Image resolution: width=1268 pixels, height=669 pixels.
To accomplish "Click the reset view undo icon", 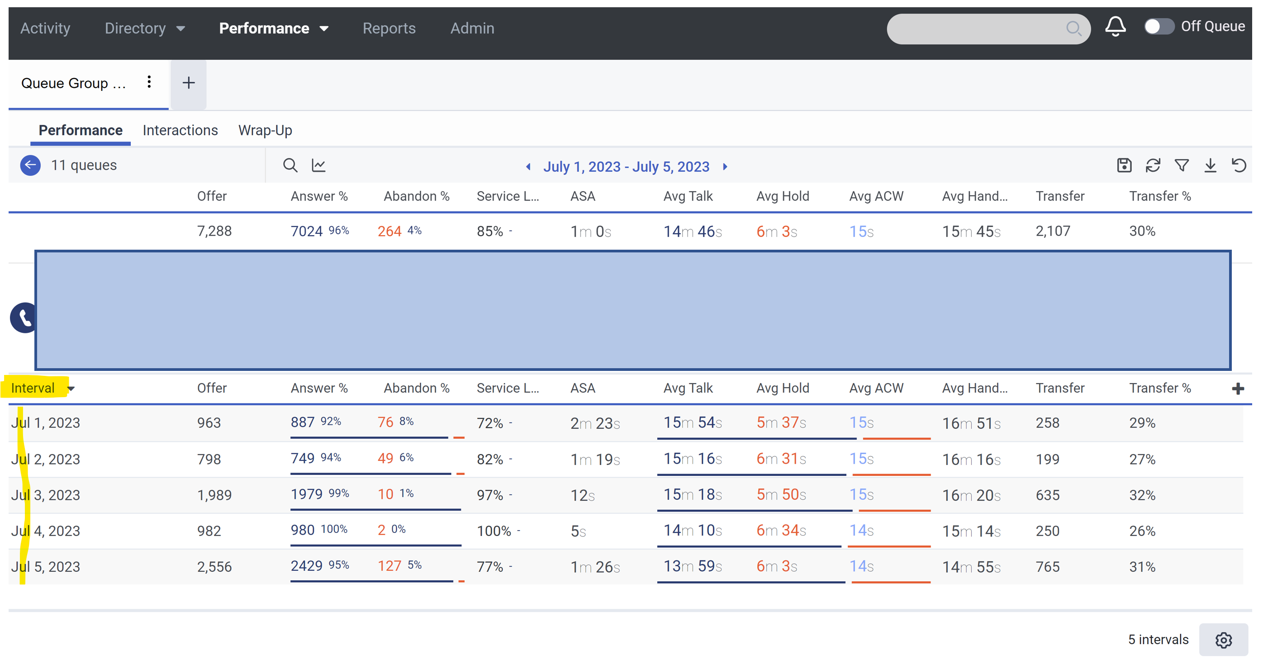I will [1239, 166].
